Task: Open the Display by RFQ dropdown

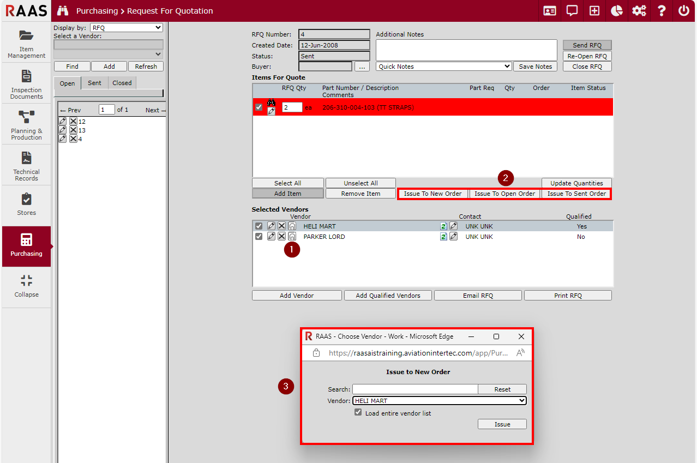Action: (126, 28)
